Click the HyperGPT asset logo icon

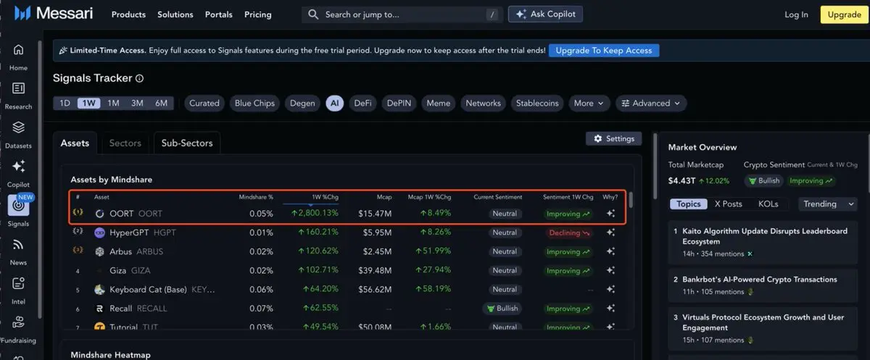pos(99,233)
